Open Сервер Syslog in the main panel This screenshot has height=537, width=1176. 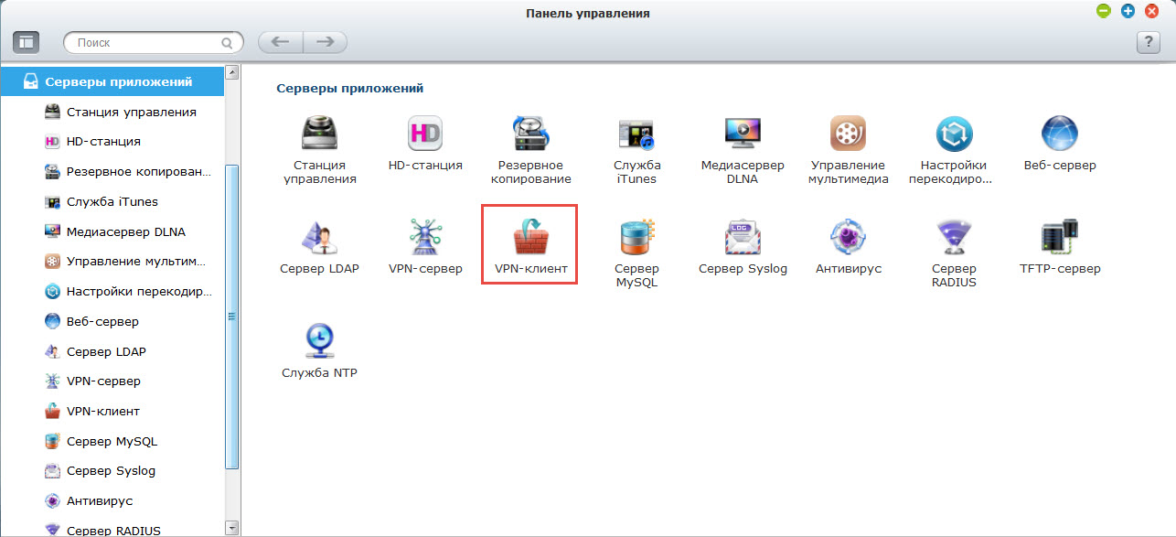(x=743, y=248)
